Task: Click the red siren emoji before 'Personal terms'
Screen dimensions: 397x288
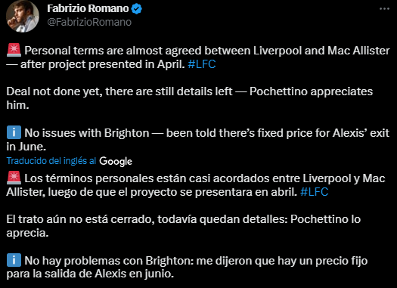Action: click(x=14, y=51)
